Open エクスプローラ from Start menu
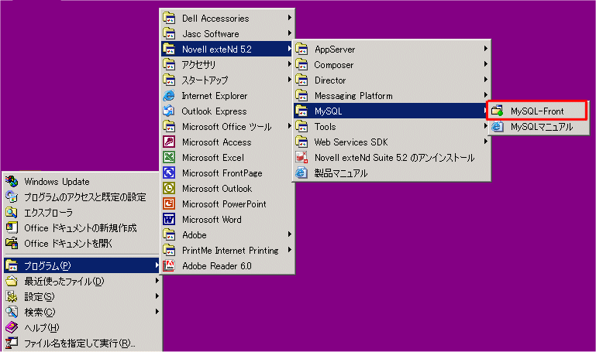The width and height of the screenshot is (596, 352). 81,213
